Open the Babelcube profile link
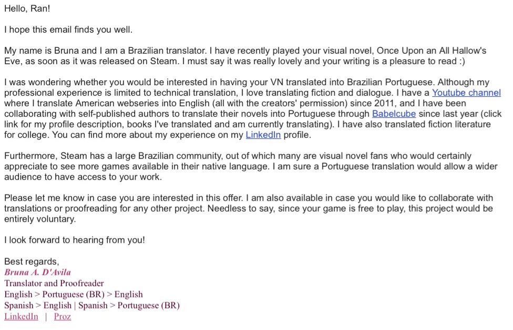The image size is (513, 330). coord(394,114)
